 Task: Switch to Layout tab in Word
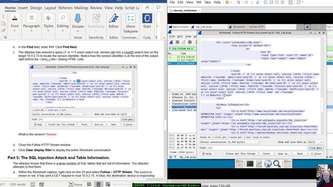click(x=50, y=8)
